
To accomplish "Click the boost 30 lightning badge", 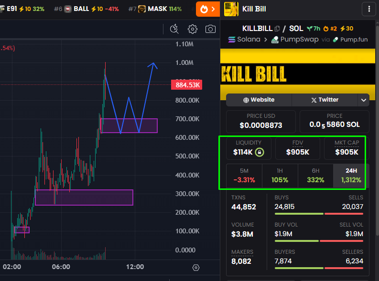I will click(347, 29).
